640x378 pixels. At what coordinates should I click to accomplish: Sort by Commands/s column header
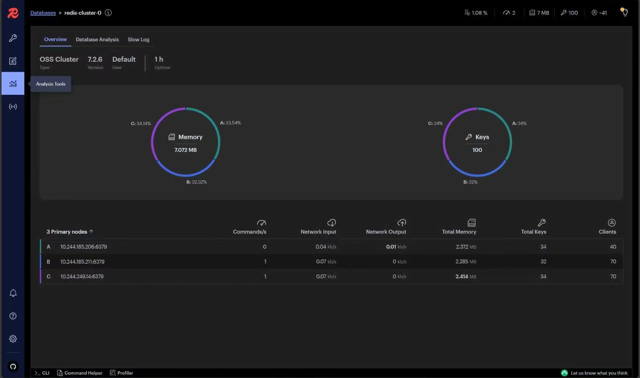[249, 232]
